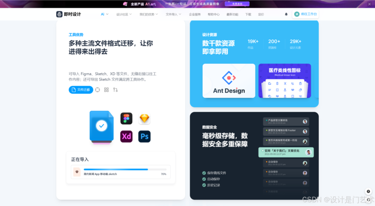Screen dimensions: 375x206
Task: Open 下载 nav item
Action: pyautogui.click(x=248, y=14)
